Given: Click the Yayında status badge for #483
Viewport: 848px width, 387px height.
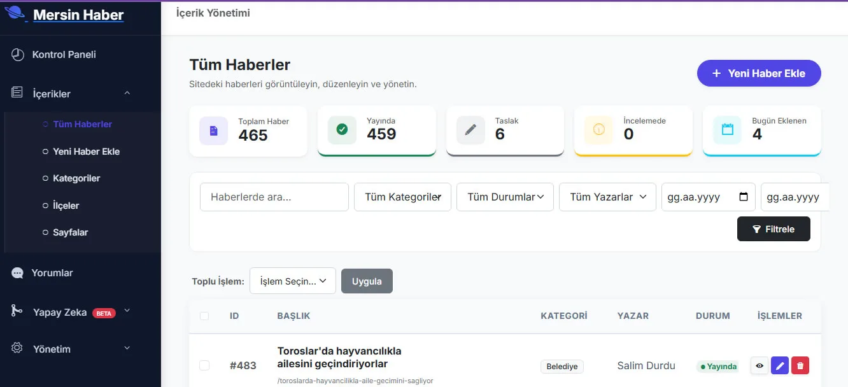Looking at the screenshot, I should point(717,367).
